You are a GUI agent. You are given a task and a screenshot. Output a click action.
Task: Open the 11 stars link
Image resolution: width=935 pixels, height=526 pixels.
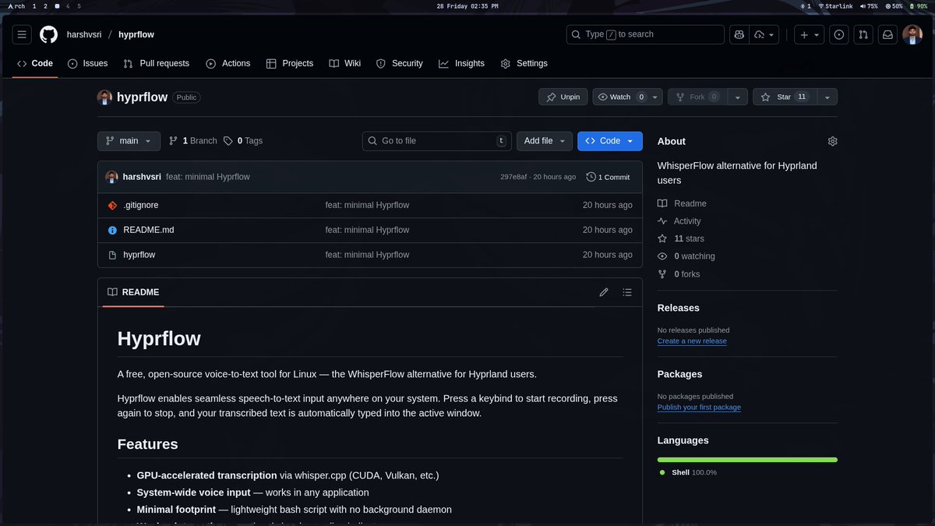(681, 238)
